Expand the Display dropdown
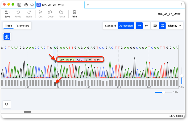Image resolution: width=190 pixels, height=121 pixels. tap(174, 26)
